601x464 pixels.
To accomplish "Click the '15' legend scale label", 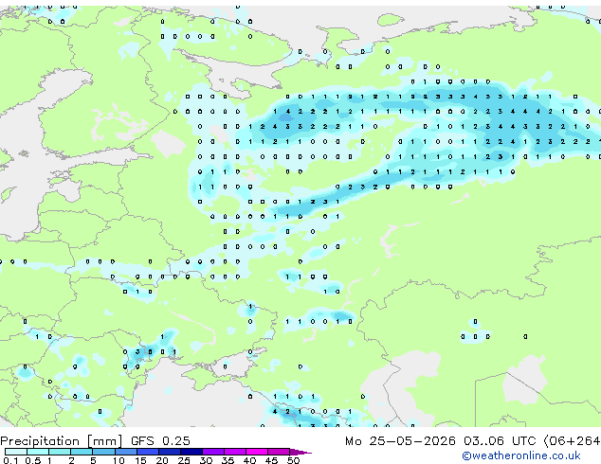I will pyautogui.click(x=140, y=460).
